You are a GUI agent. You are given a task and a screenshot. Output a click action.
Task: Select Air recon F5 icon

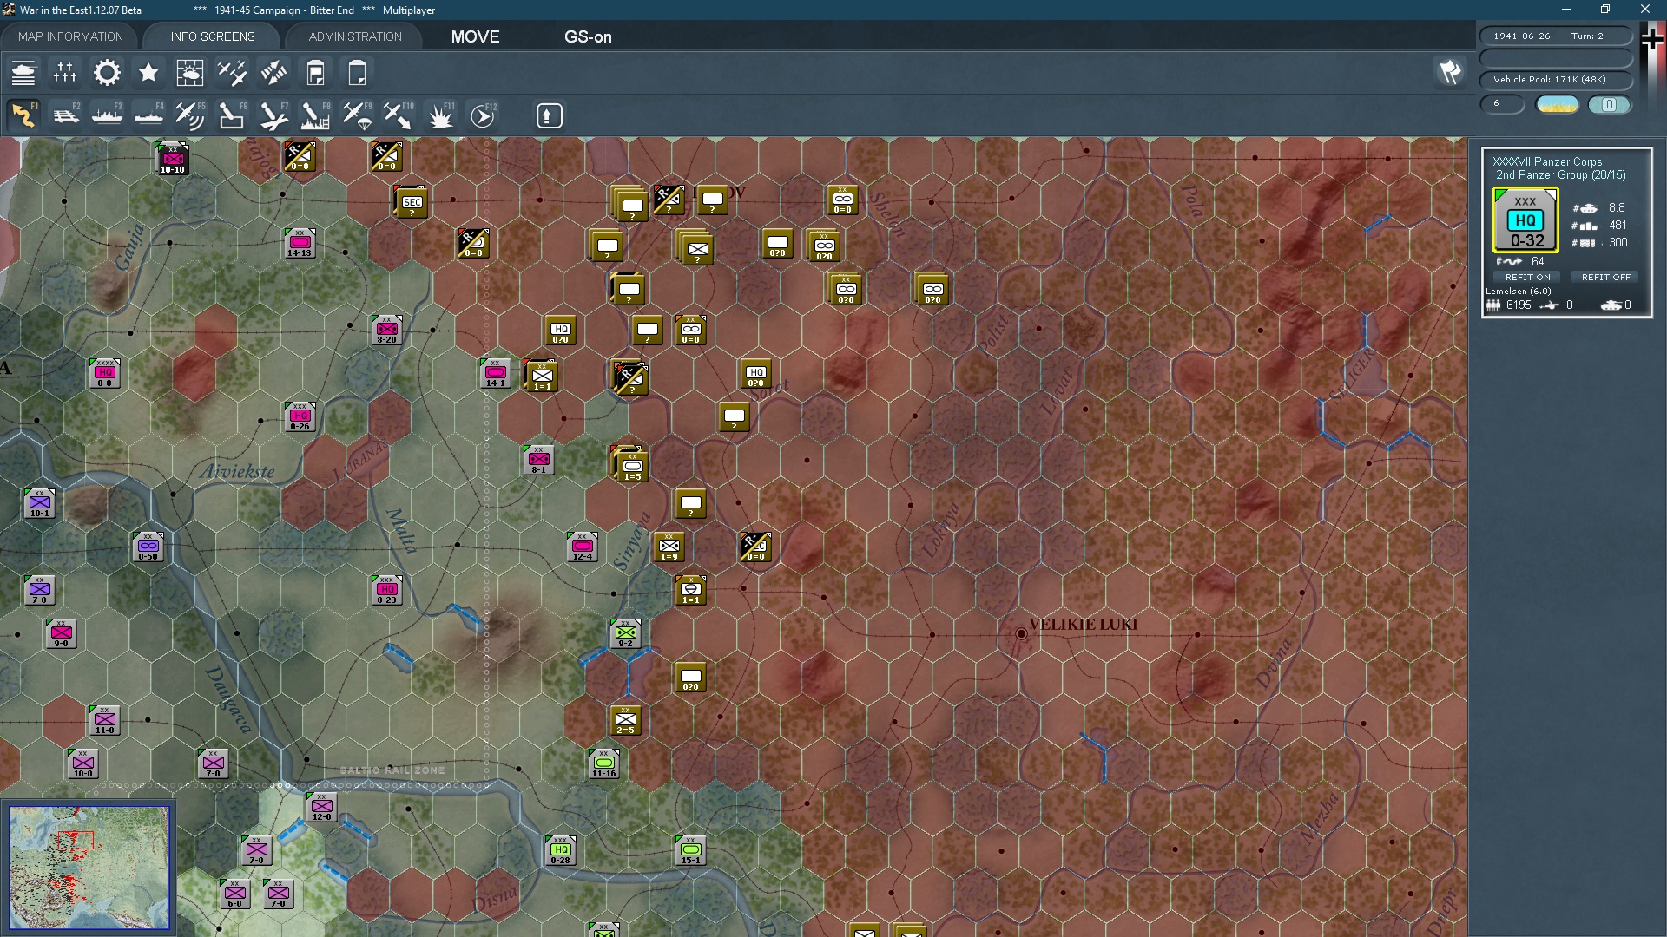click(189, 115)
